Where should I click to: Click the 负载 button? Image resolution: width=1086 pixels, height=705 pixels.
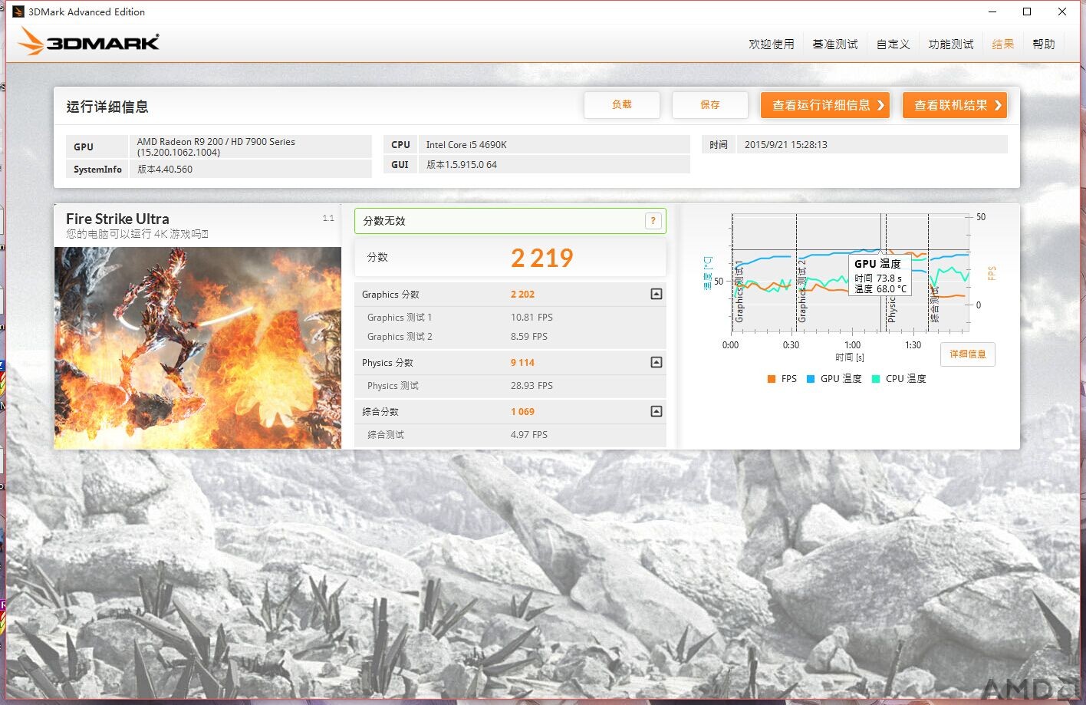[622, 105]
